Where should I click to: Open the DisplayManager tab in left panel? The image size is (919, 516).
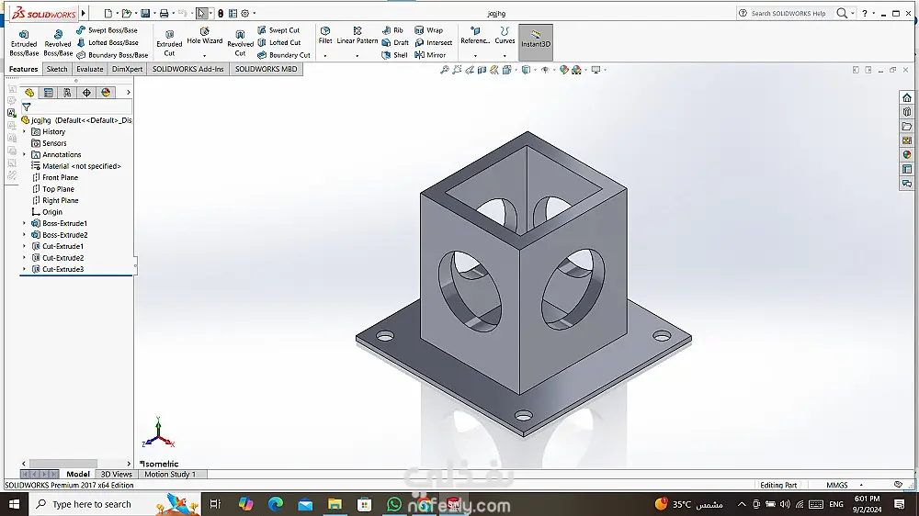click(106, 93)
